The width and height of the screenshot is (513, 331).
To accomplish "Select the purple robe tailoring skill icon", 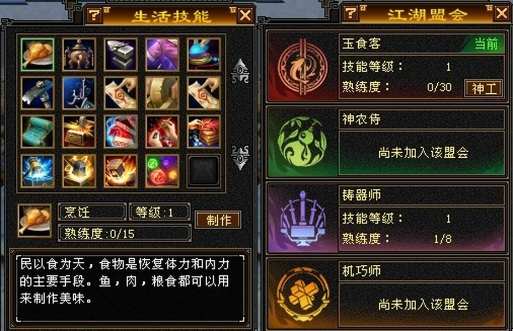I will (163, 55).
